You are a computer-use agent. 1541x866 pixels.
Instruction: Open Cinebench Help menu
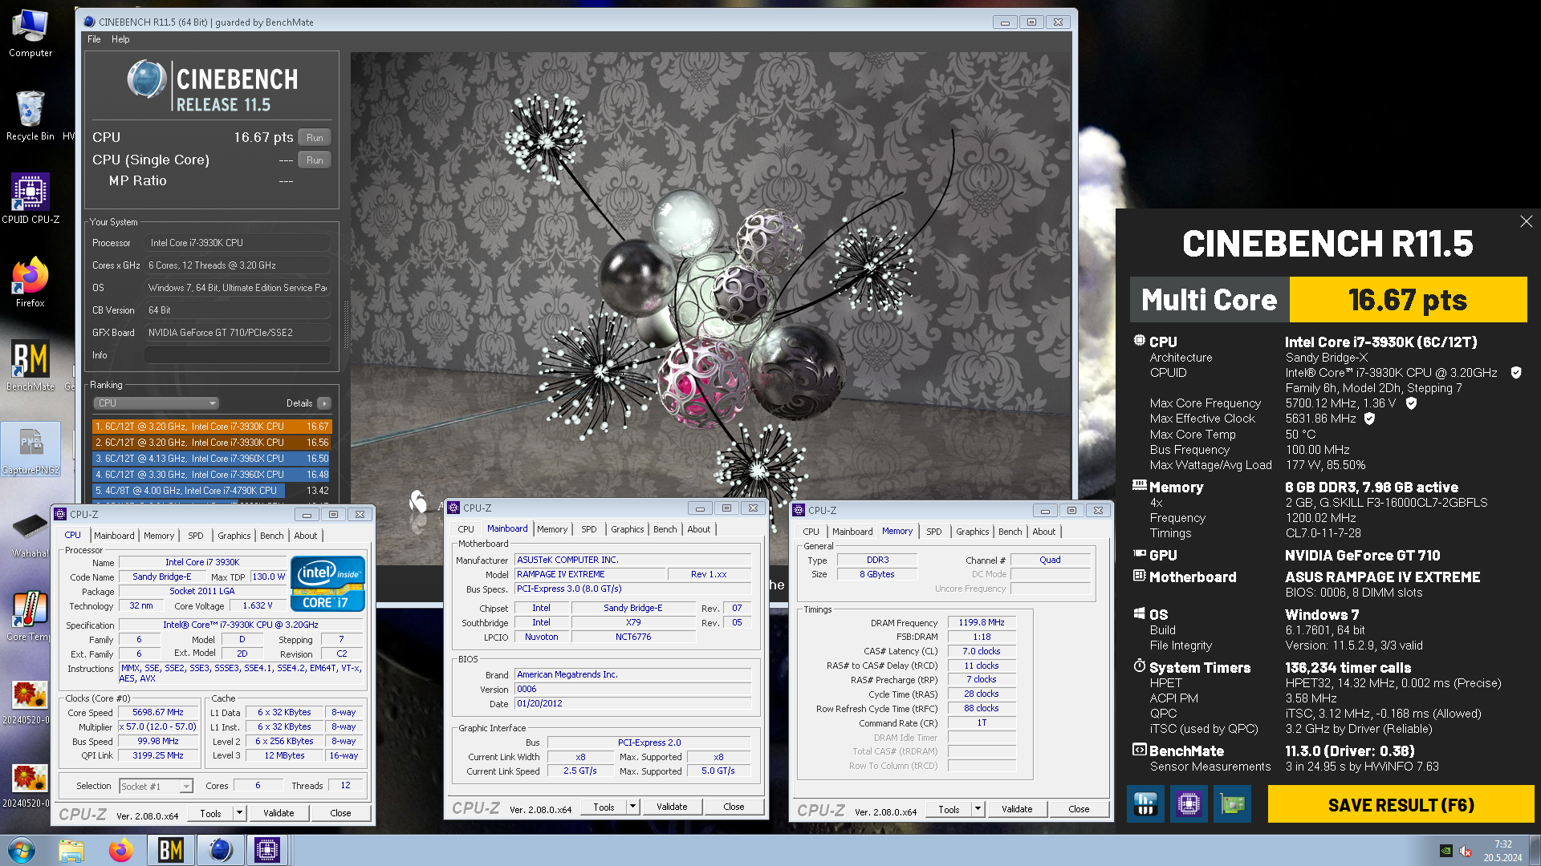(120, 39)
